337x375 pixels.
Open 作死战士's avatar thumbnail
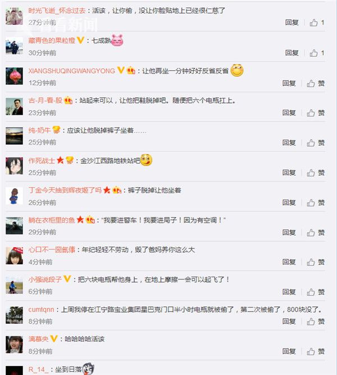(x=15, y=166)
